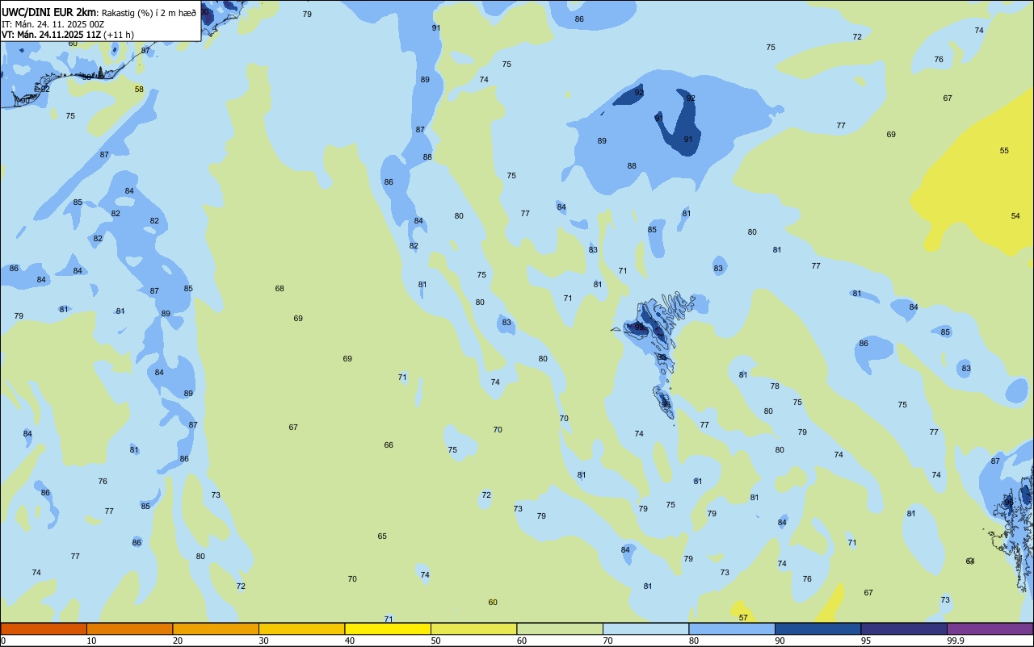This screenshot has width=1034, height=647.
Task: Click the 'IT: Mán. 24. 11. 2025 00Z' line
Action: tap(53, 23)
